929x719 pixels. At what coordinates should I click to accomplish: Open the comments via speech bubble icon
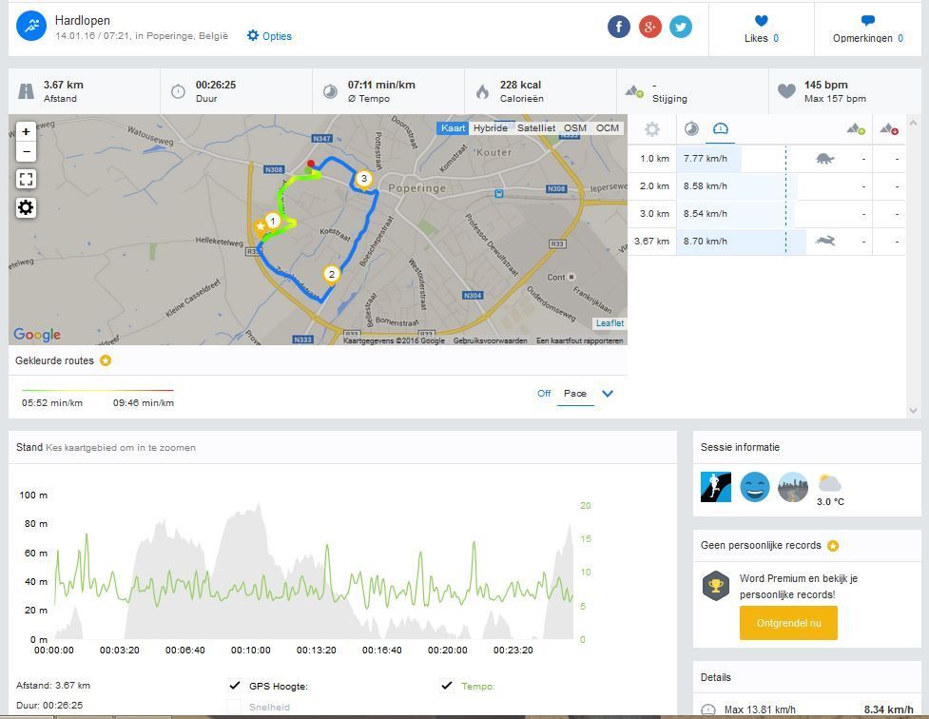pyautogui.click(x=867, y=21)
